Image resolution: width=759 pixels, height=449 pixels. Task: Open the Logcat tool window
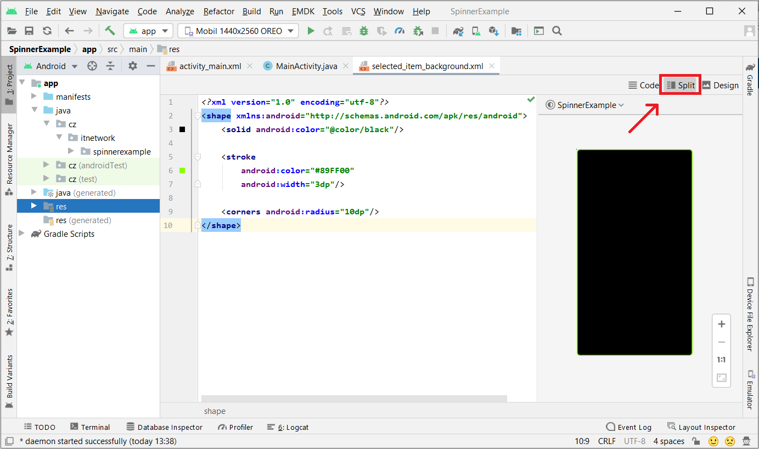point(288,427)
